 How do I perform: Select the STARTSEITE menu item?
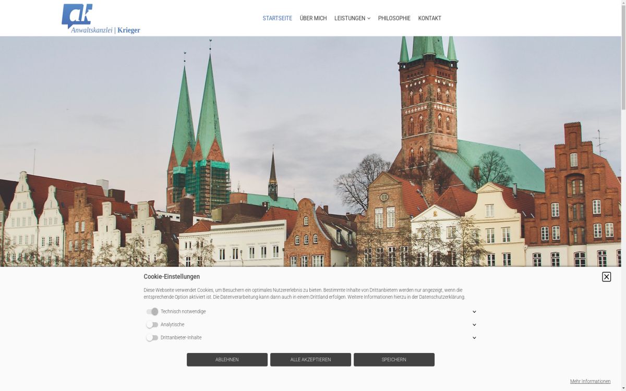click(x=277, y=18)
